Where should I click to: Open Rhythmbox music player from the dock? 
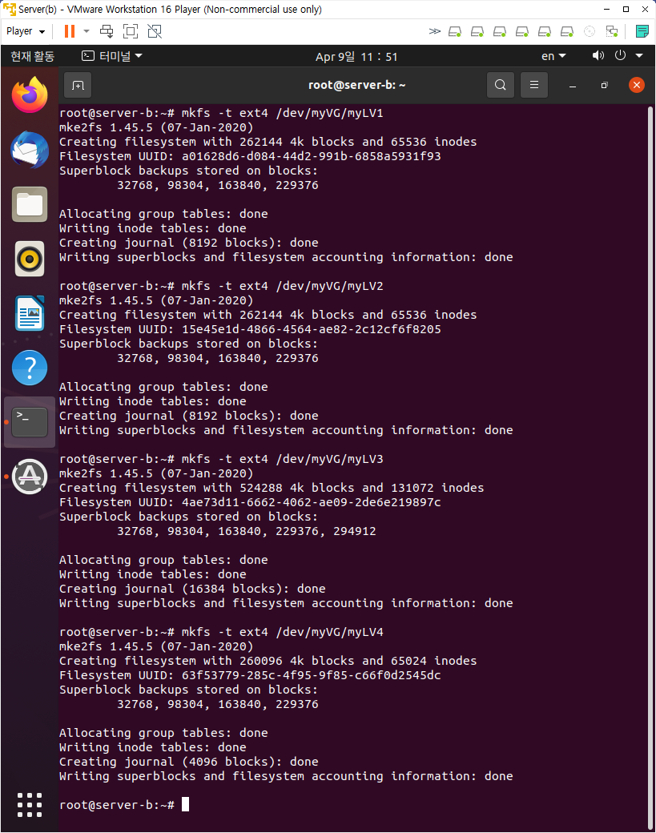[x=30, y=260]
